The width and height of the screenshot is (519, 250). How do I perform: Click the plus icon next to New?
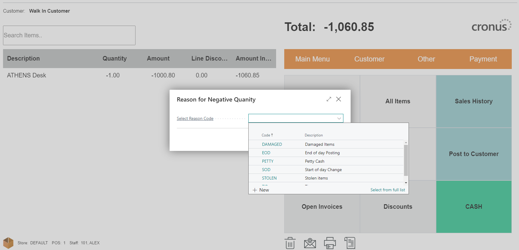(255, 190)
